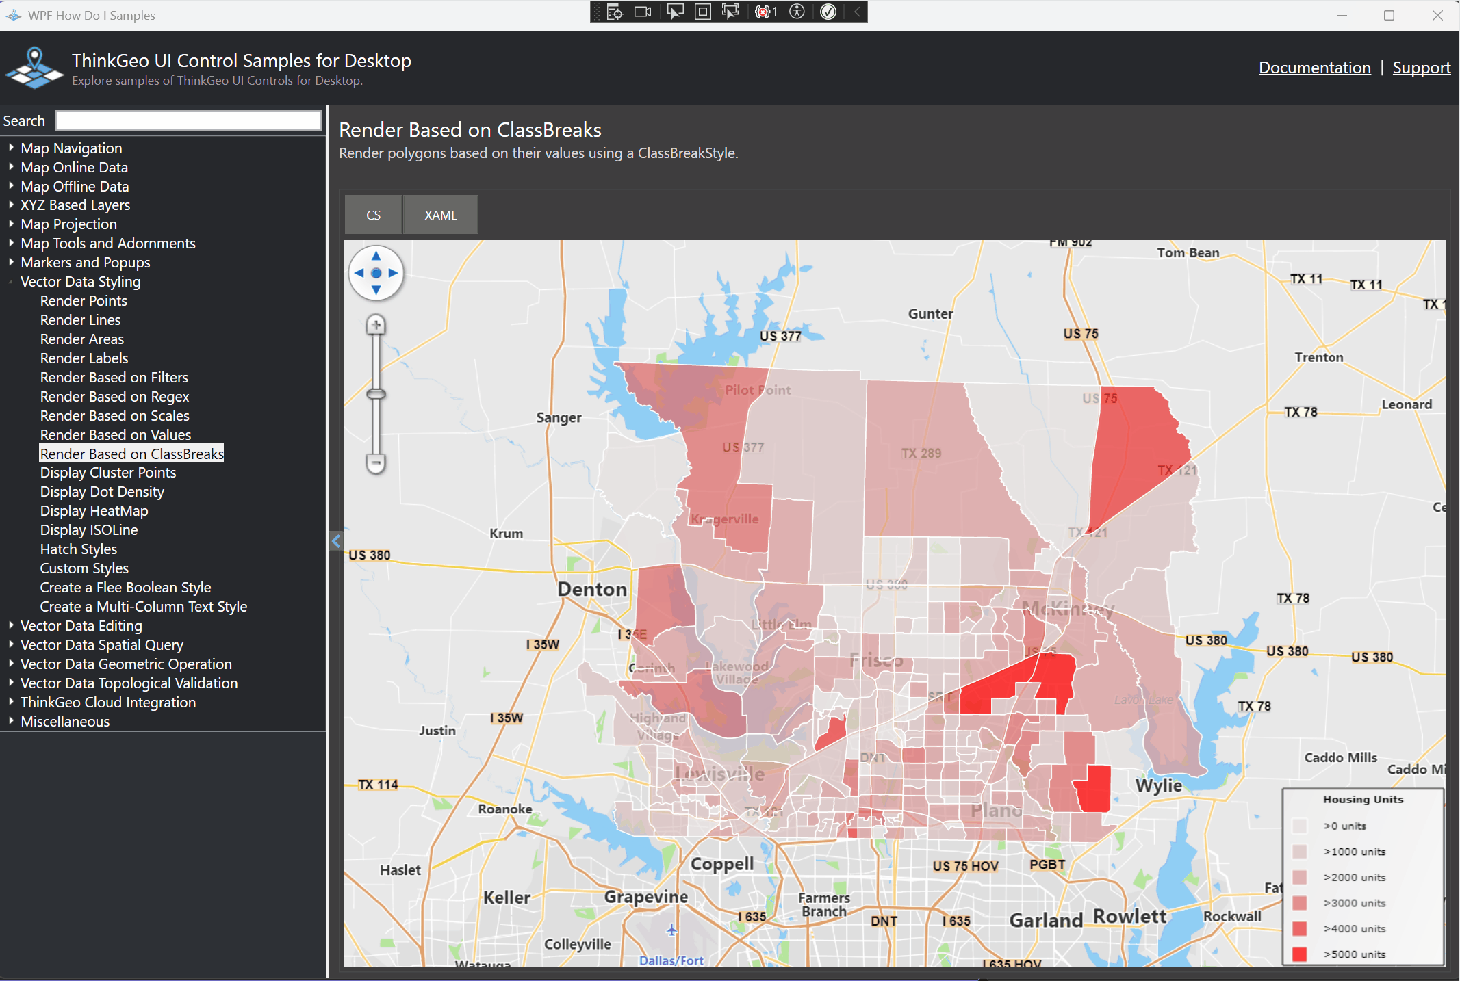Zoom out with map minus button
The width and height of the screenshot is (1460, 981).
pos(376,463)
